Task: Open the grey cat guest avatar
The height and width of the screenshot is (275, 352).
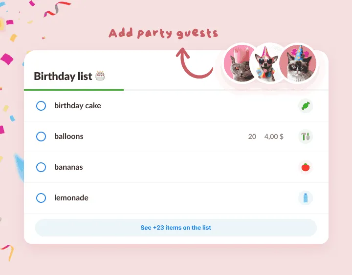Action: (239, 63)
